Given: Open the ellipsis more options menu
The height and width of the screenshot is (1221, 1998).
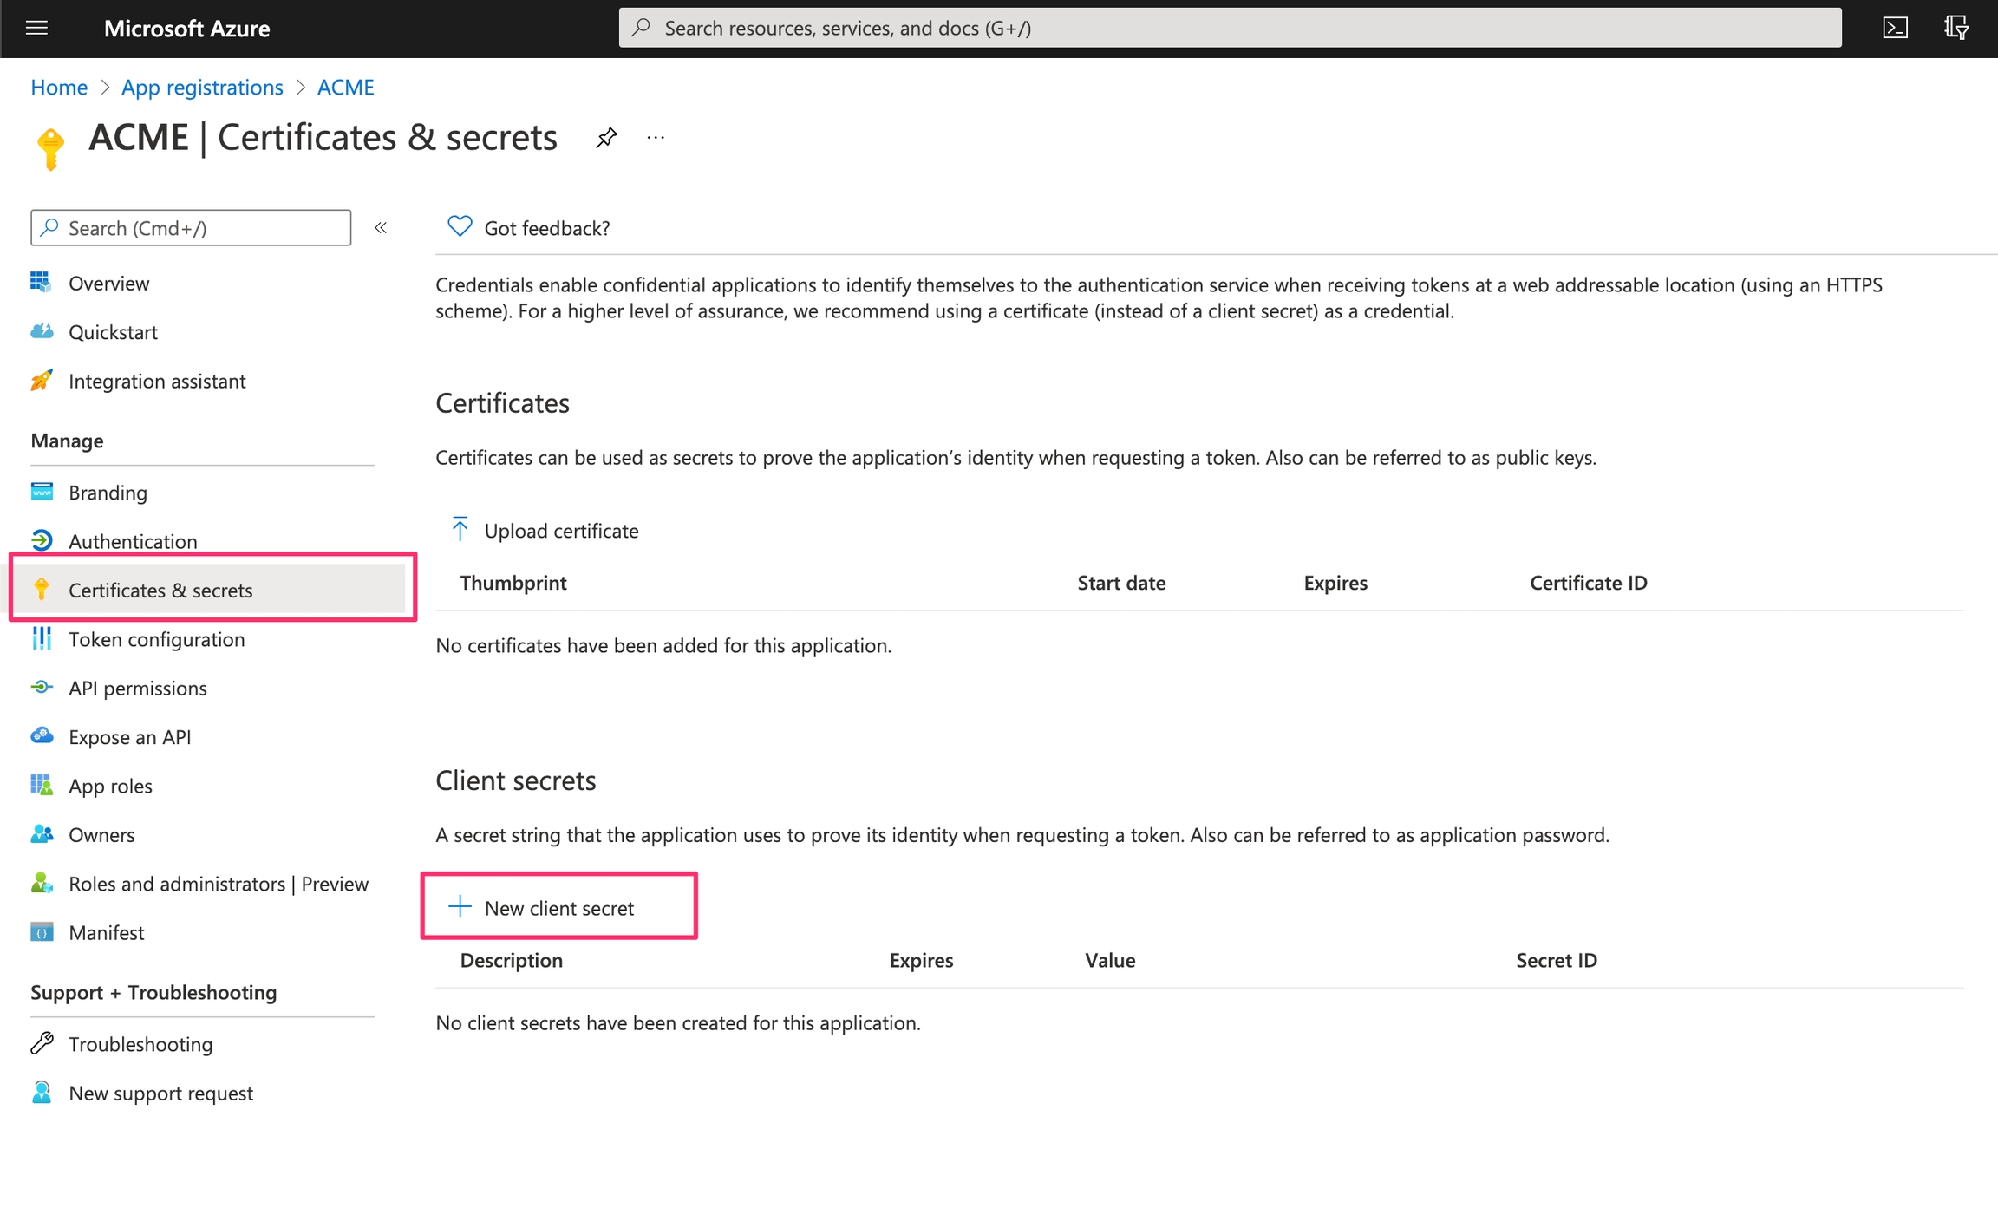Looking at the screenshot, I should (656, 137).
